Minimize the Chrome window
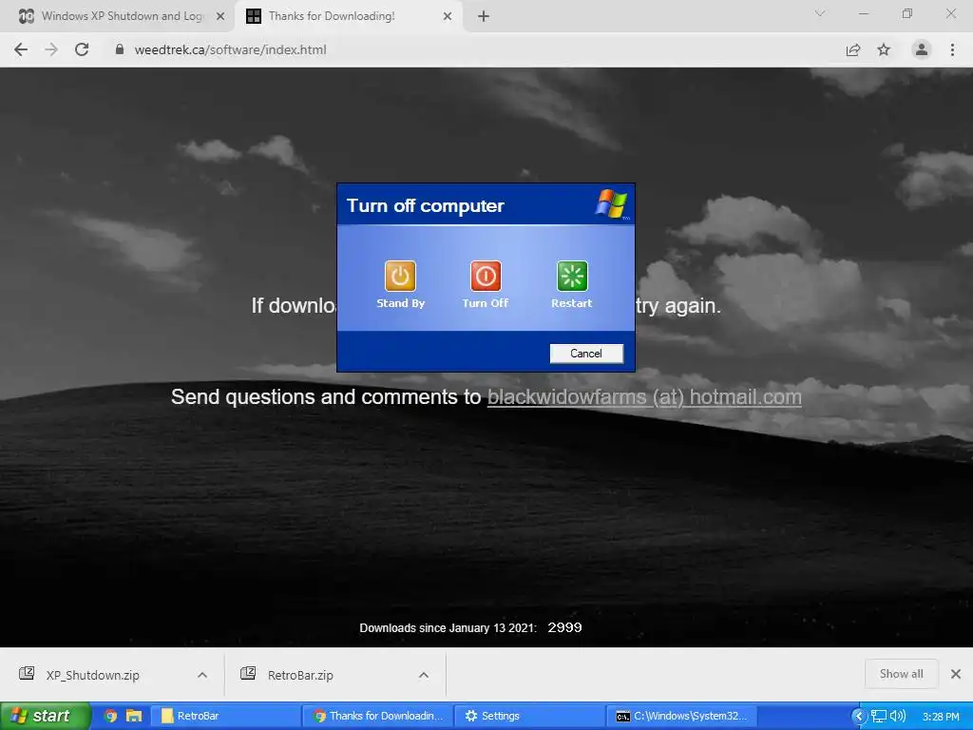The height and width of the screenshot is (730, 973). [863, 13]
